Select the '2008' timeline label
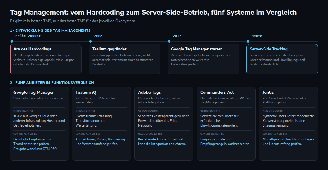The height and width of the screenshot is (170, 328). pos(98,36)
